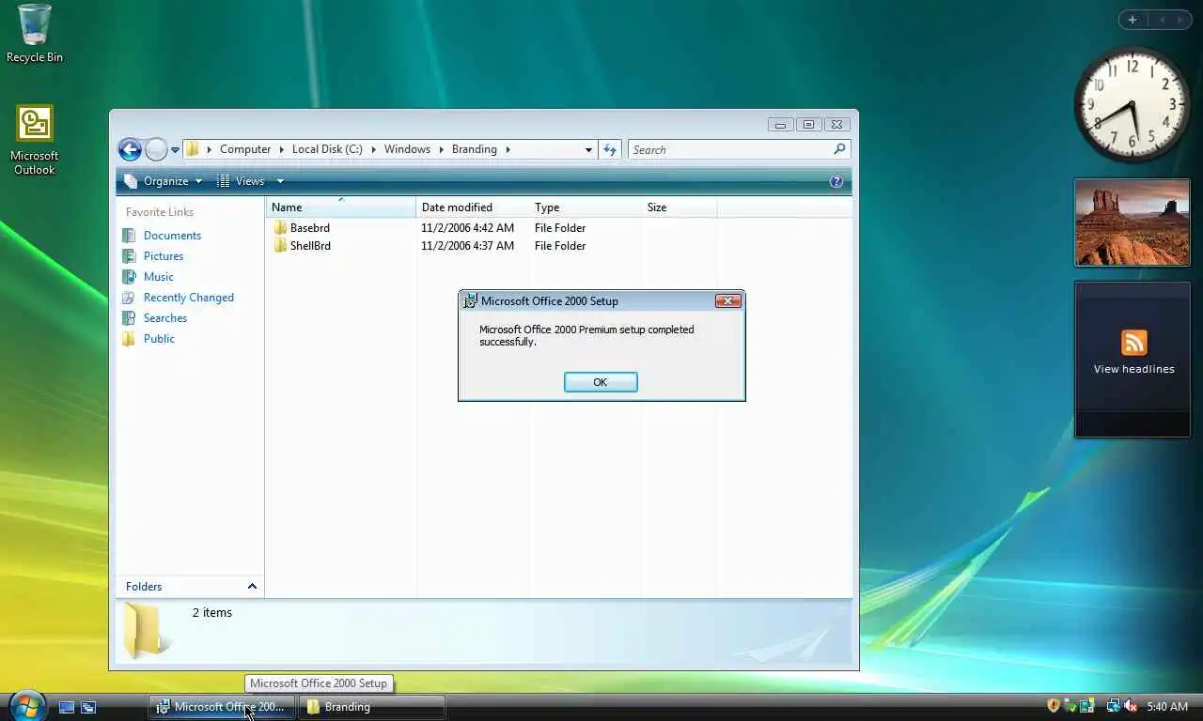Click View headlines in Feed gadget
This screenshot has height=721, width=1203.
[1133, 369]
